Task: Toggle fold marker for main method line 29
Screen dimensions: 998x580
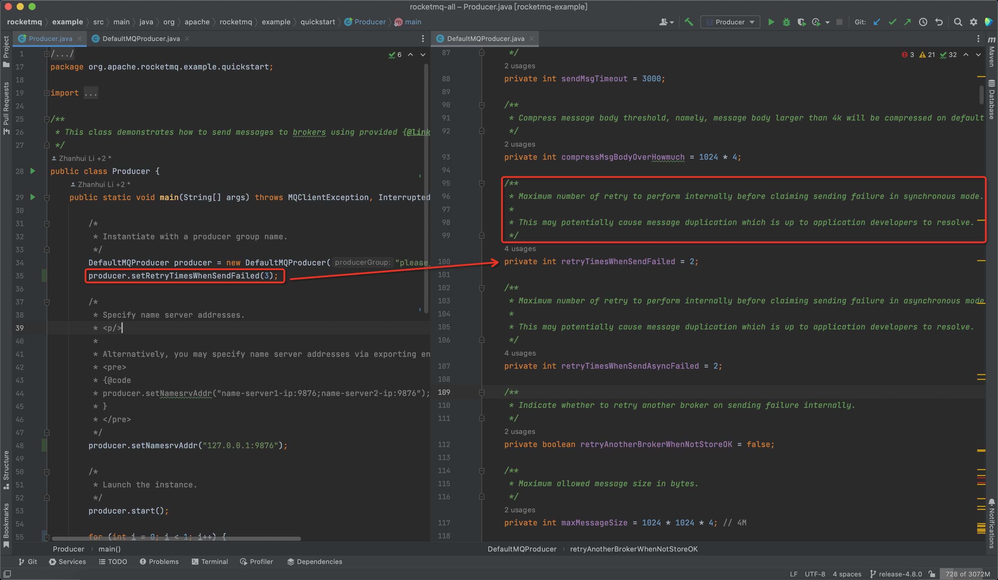Action: [47, 197]
